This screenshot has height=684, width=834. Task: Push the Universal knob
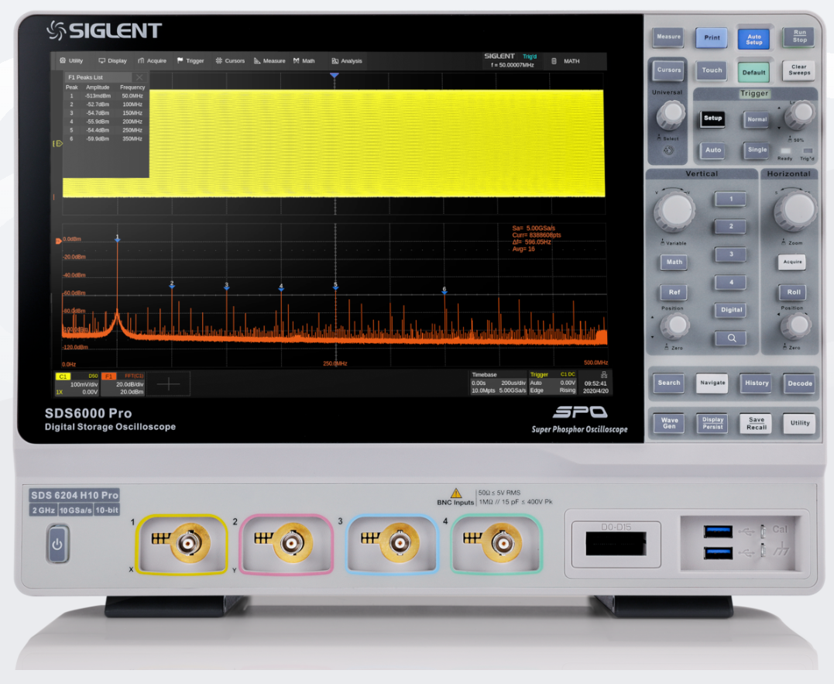671,114
